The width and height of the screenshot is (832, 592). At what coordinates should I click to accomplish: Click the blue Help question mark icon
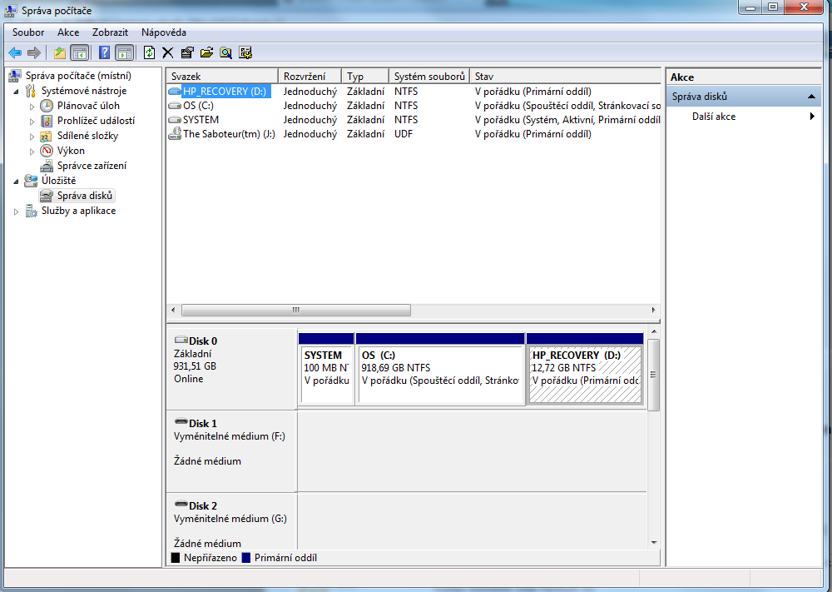pos(105,52)
